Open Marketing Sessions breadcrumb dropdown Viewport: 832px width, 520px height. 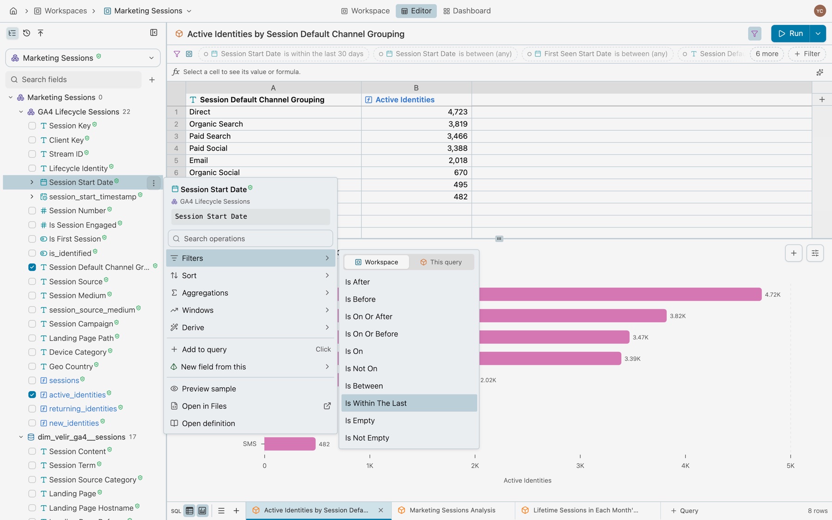189,11
